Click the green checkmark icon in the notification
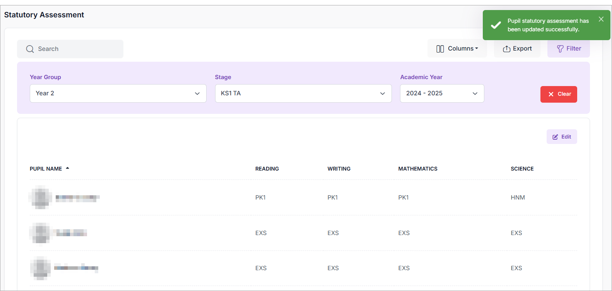This screenshot has width=612, height=291. pyautogui.click(x=496, y=25)
